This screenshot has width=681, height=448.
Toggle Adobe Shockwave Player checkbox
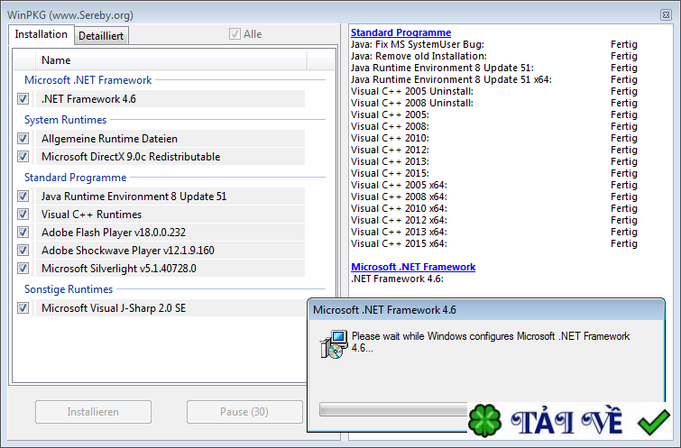click(23, 251)
